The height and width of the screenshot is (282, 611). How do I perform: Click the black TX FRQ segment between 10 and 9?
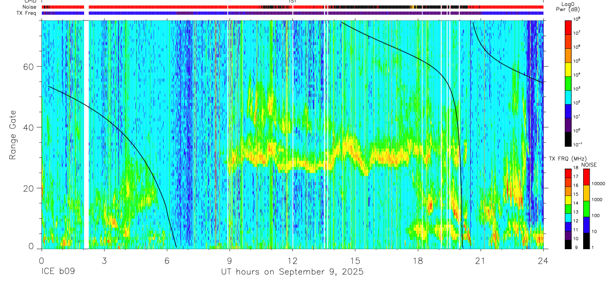(x=568, y=244)
